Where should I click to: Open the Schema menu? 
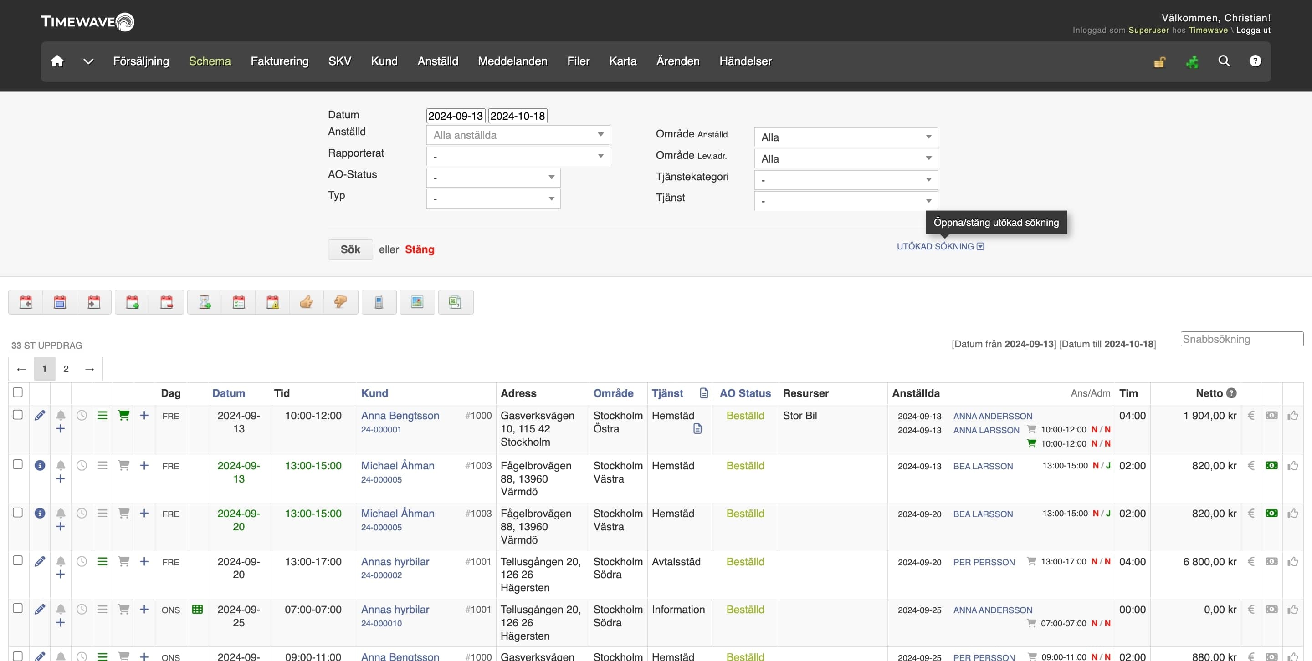210,61
